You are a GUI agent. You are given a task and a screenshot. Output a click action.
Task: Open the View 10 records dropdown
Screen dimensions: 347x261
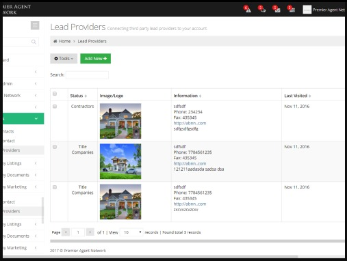[131, 232]
